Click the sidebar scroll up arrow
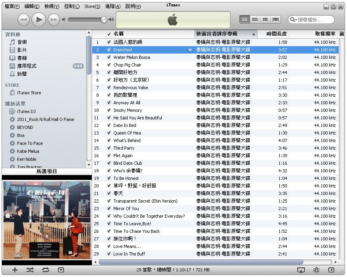The image size is (347, 277). [89, 33]
